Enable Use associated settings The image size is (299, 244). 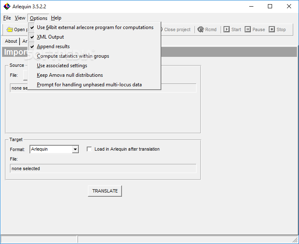95,66
